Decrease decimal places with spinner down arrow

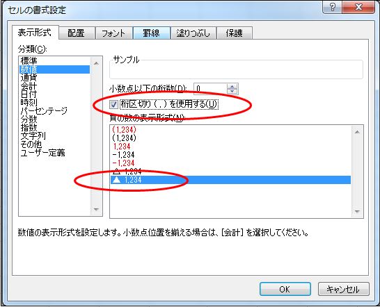[232, 91]
